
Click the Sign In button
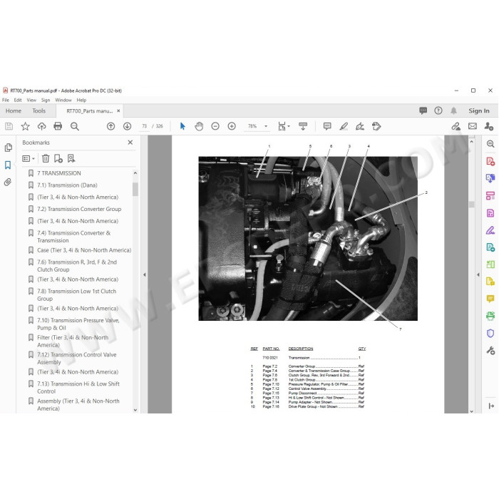(478, 110)
